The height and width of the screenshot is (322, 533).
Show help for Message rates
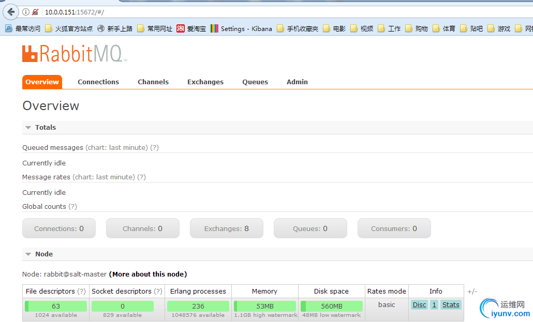[x=141, y=177]
